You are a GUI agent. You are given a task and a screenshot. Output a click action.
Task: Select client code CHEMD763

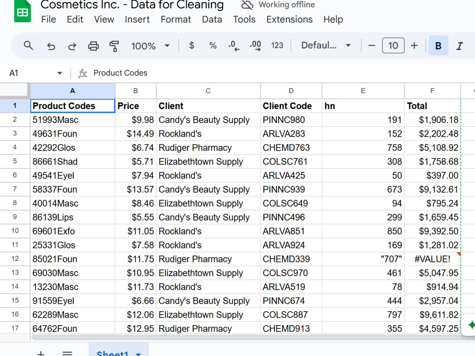pyautogui.click(x=291, y=148)
